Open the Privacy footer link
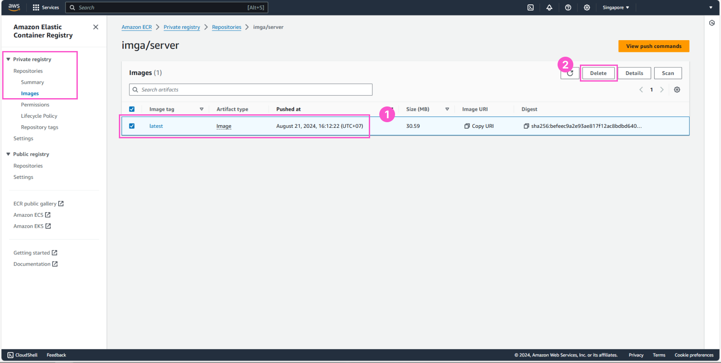Image resolution: width=721 pixels, height=363 pixels. coord(636,355)
